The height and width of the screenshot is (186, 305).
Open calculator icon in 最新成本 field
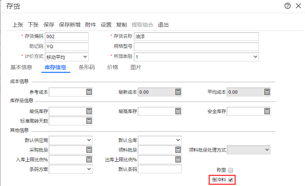[x=178, y=92]
